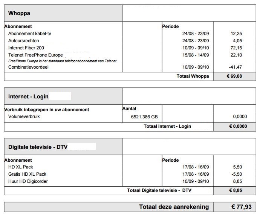Select the Internet Fiber 200 item
This screenshot has width=260, height=216.
coord(26,48)
